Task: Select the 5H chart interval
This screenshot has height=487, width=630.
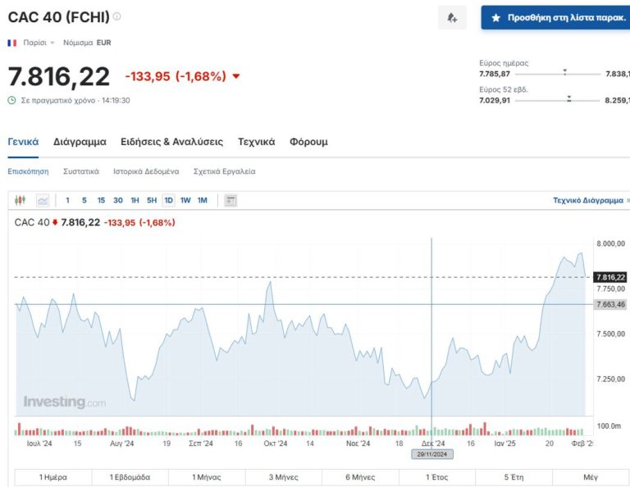Action: 152,200
